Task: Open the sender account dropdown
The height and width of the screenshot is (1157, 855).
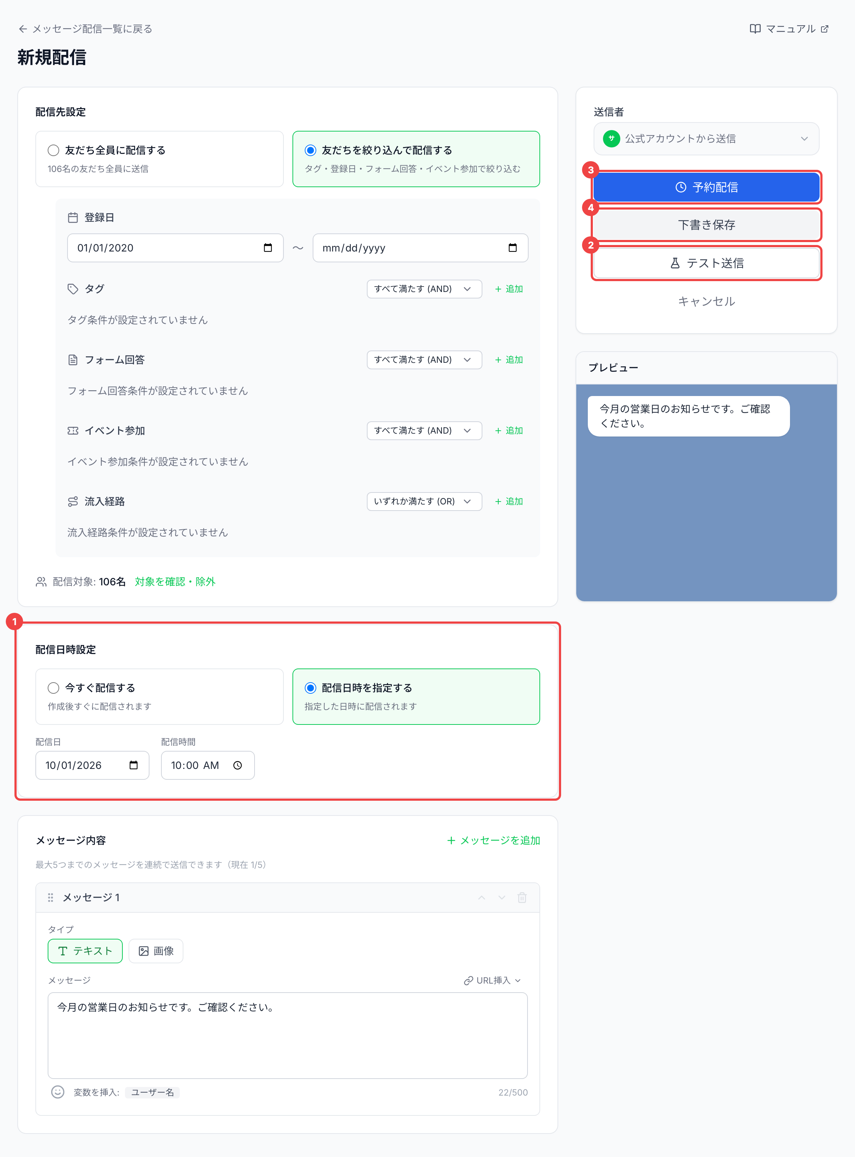Action: point(706,139)
